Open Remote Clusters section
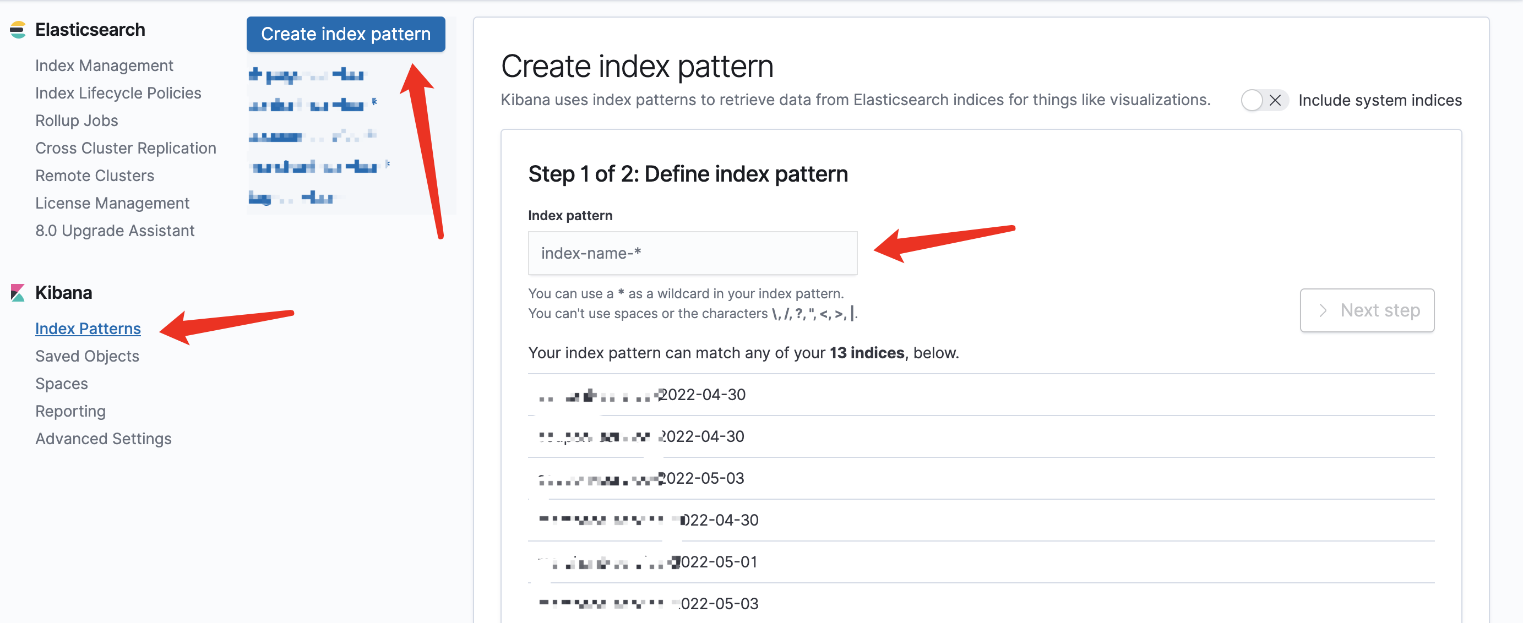The height and width of the screenshot is (623, 1523). click(95, 176)
